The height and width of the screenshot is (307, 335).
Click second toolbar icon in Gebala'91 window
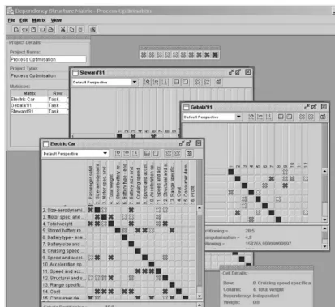(x=260, y=117)
